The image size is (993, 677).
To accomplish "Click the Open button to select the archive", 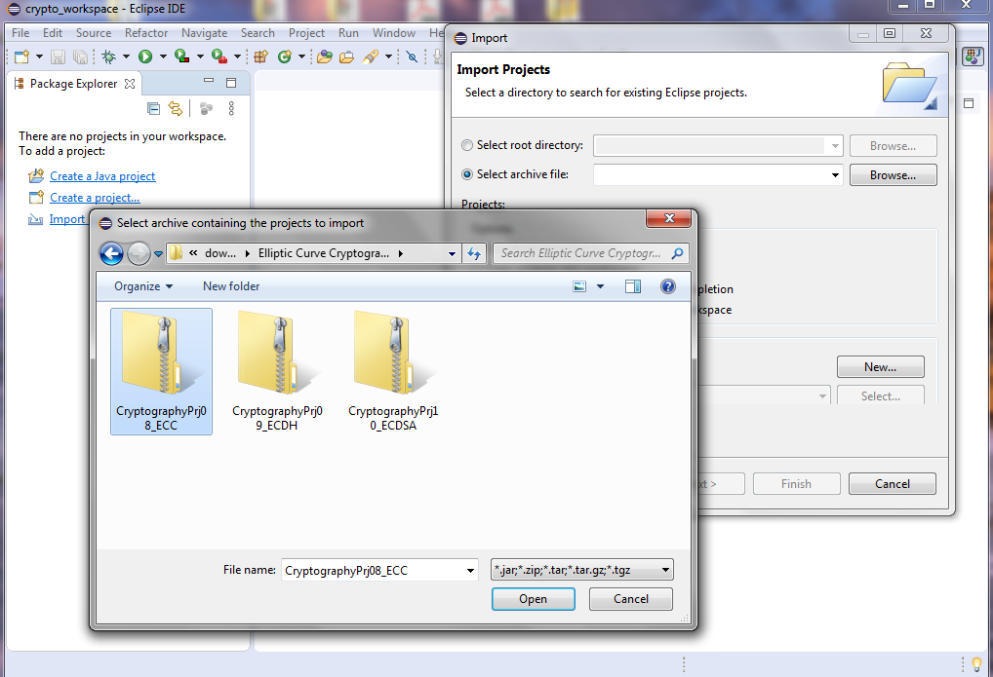I will [533, 598].
